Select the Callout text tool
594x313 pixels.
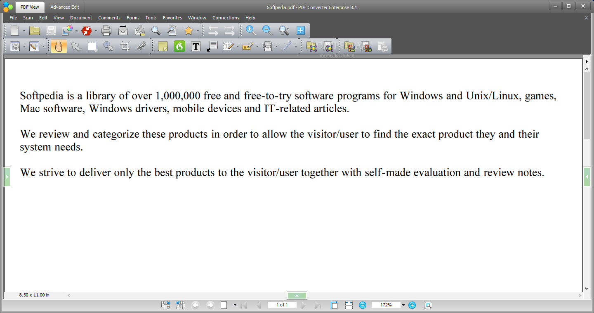pos(212,46)
